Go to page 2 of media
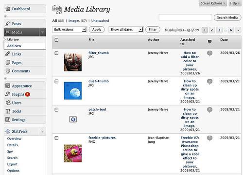 [x=212, y=30]
